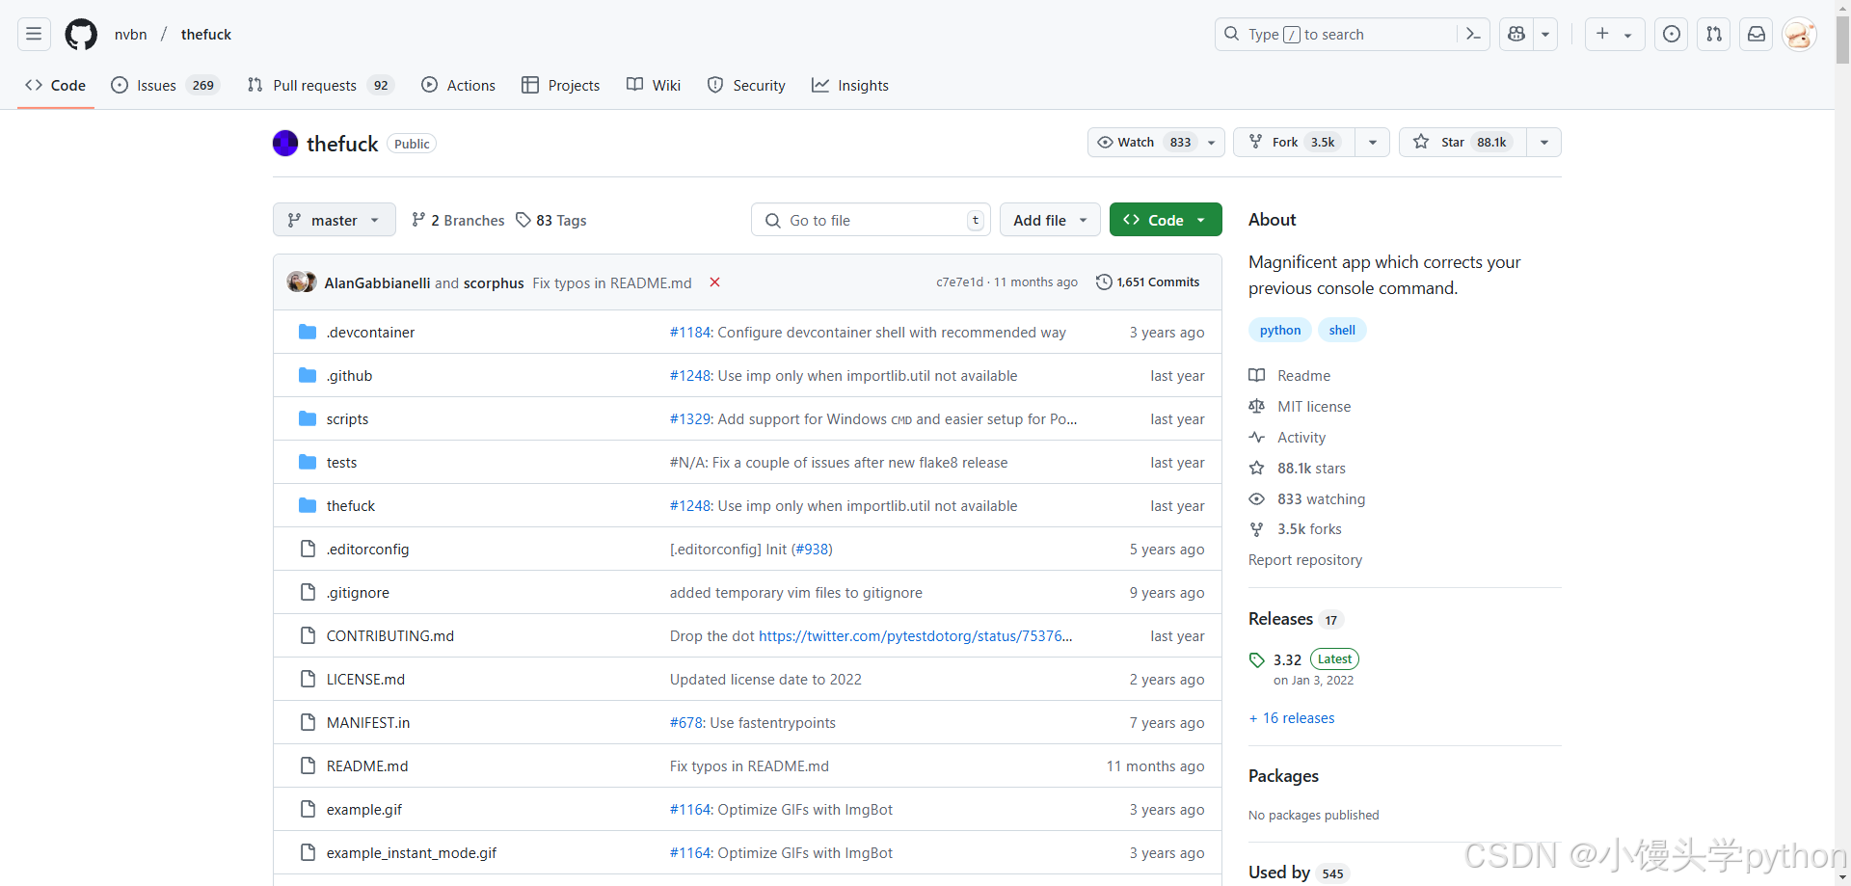1851x886 pixels.
Task: Click the stars icon in About
Action: (1257, 468)
